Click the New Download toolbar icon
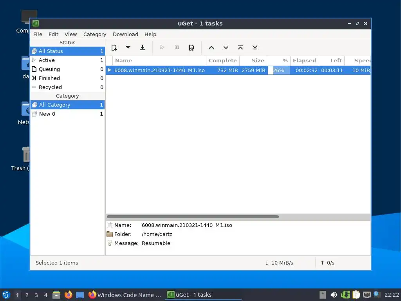Image resolution: width=401 pixels, height=301 pixels. (114, 47)
